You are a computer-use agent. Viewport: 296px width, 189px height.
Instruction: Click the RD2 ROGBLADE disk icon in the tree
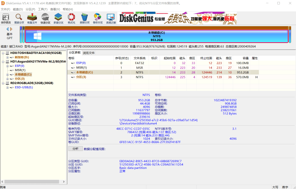pos(8,83)
